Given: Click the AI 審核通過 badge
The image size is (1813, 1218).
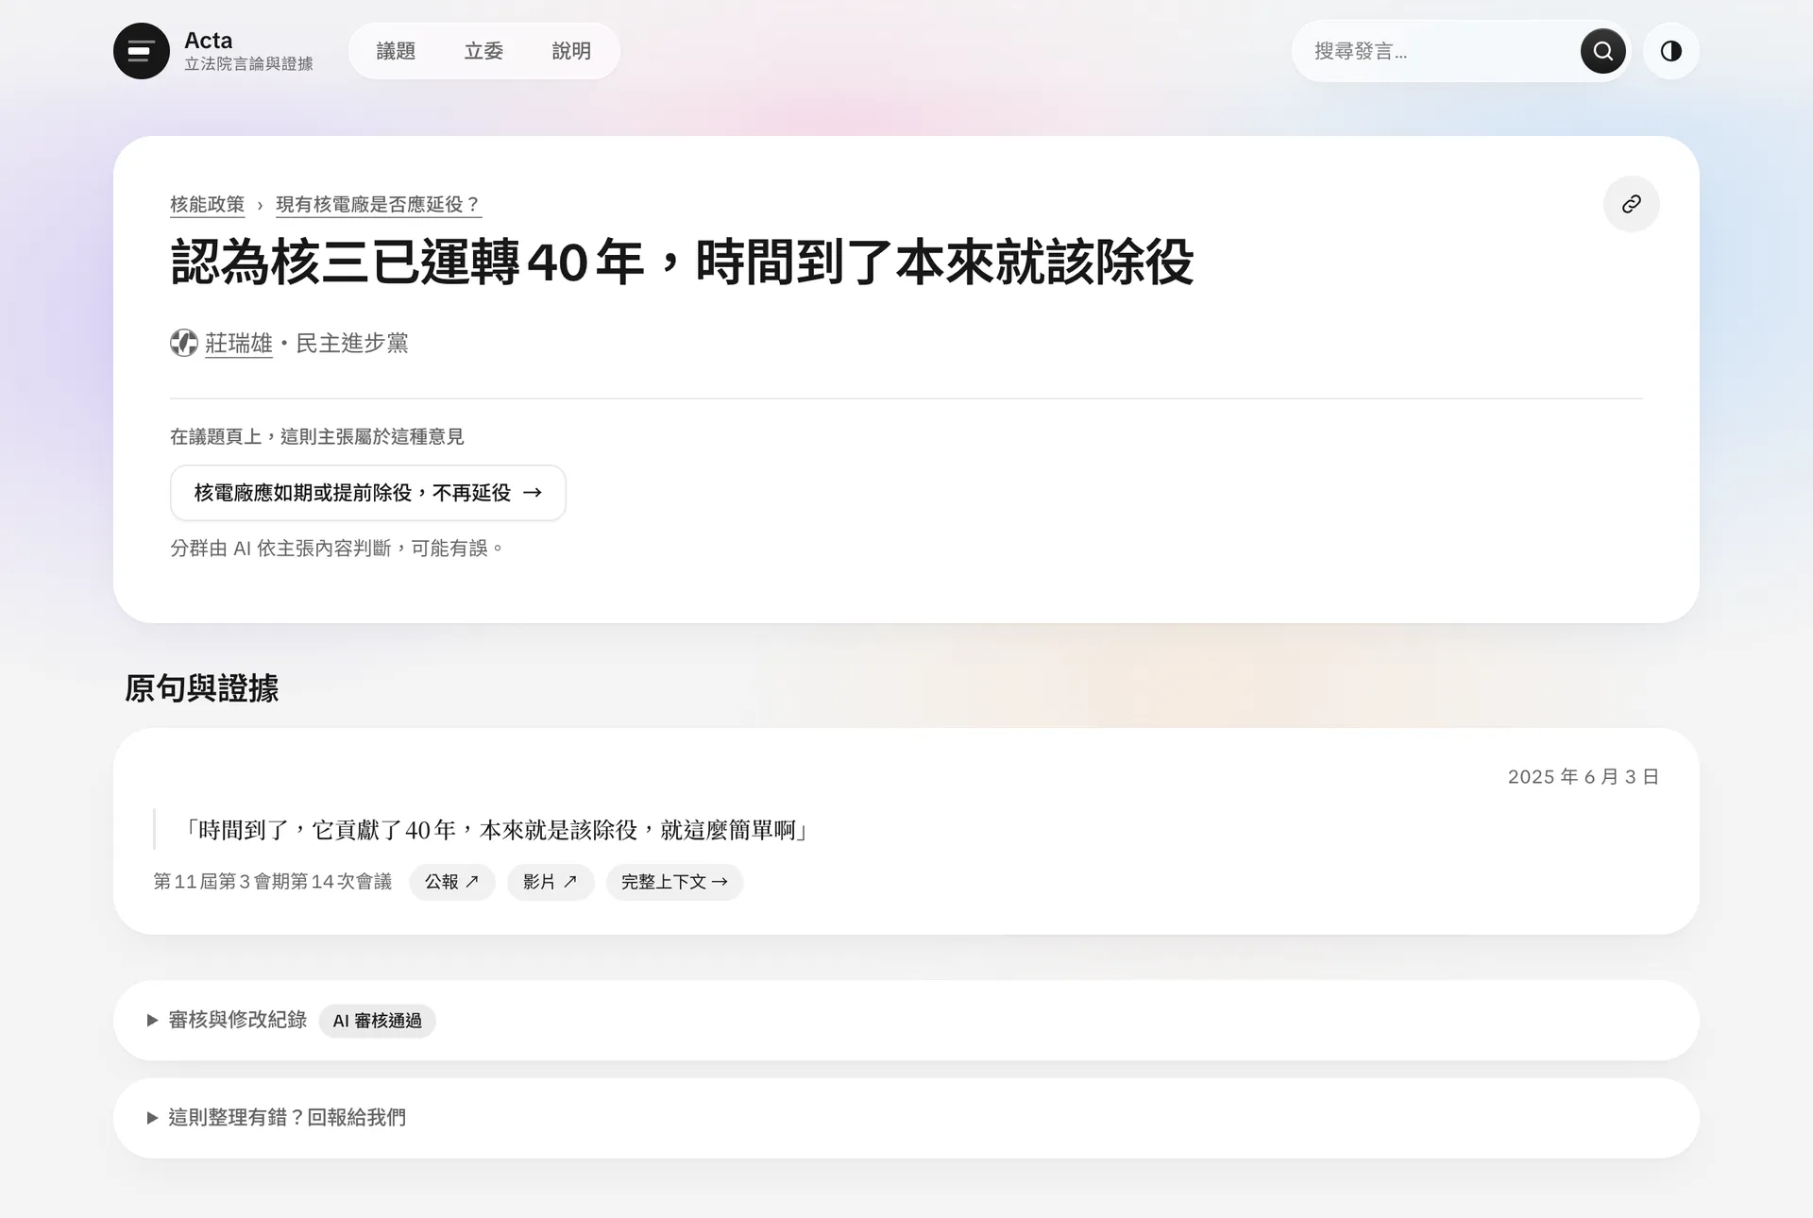Looking at the screenshot, I should coord(377,1021).
